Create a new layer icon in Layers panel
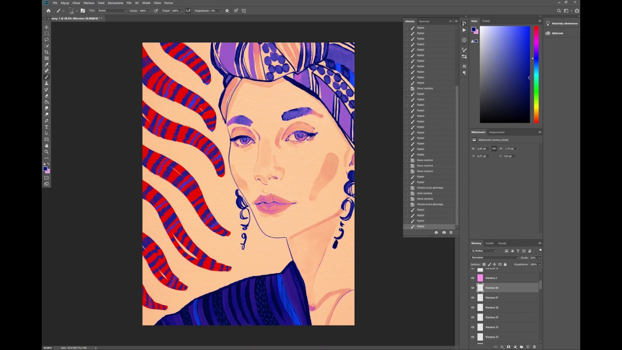The image size is (622, 350). 528,347
